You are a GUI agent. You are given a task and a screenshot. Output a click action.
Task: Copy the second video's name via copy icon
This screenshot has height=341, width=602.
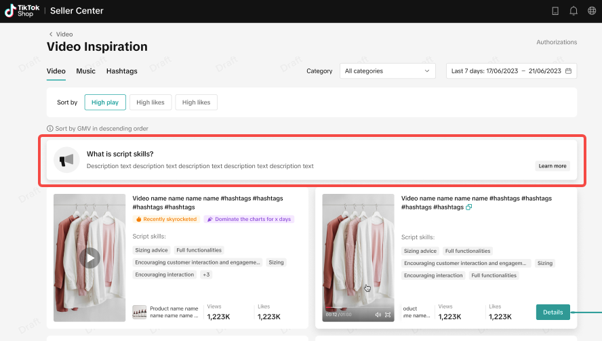click(x=468, y=207)
